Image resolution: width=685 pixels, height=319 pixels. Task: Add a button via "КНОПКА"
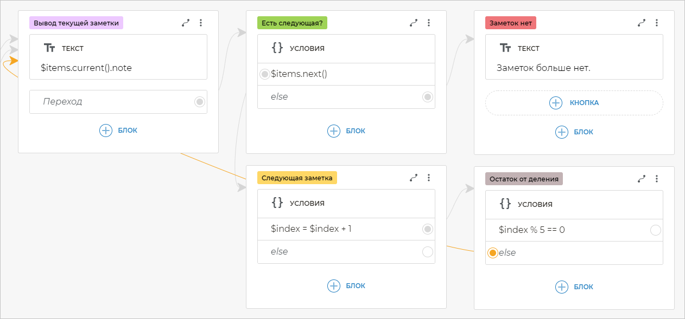(x=574, y=103)
